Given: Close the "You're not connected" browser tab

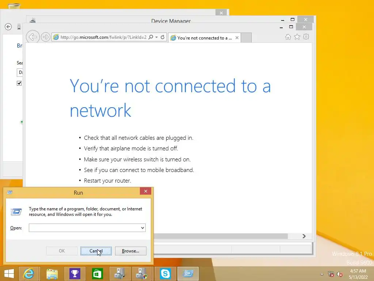Looking at the screenshot, I should coord(237,38).
